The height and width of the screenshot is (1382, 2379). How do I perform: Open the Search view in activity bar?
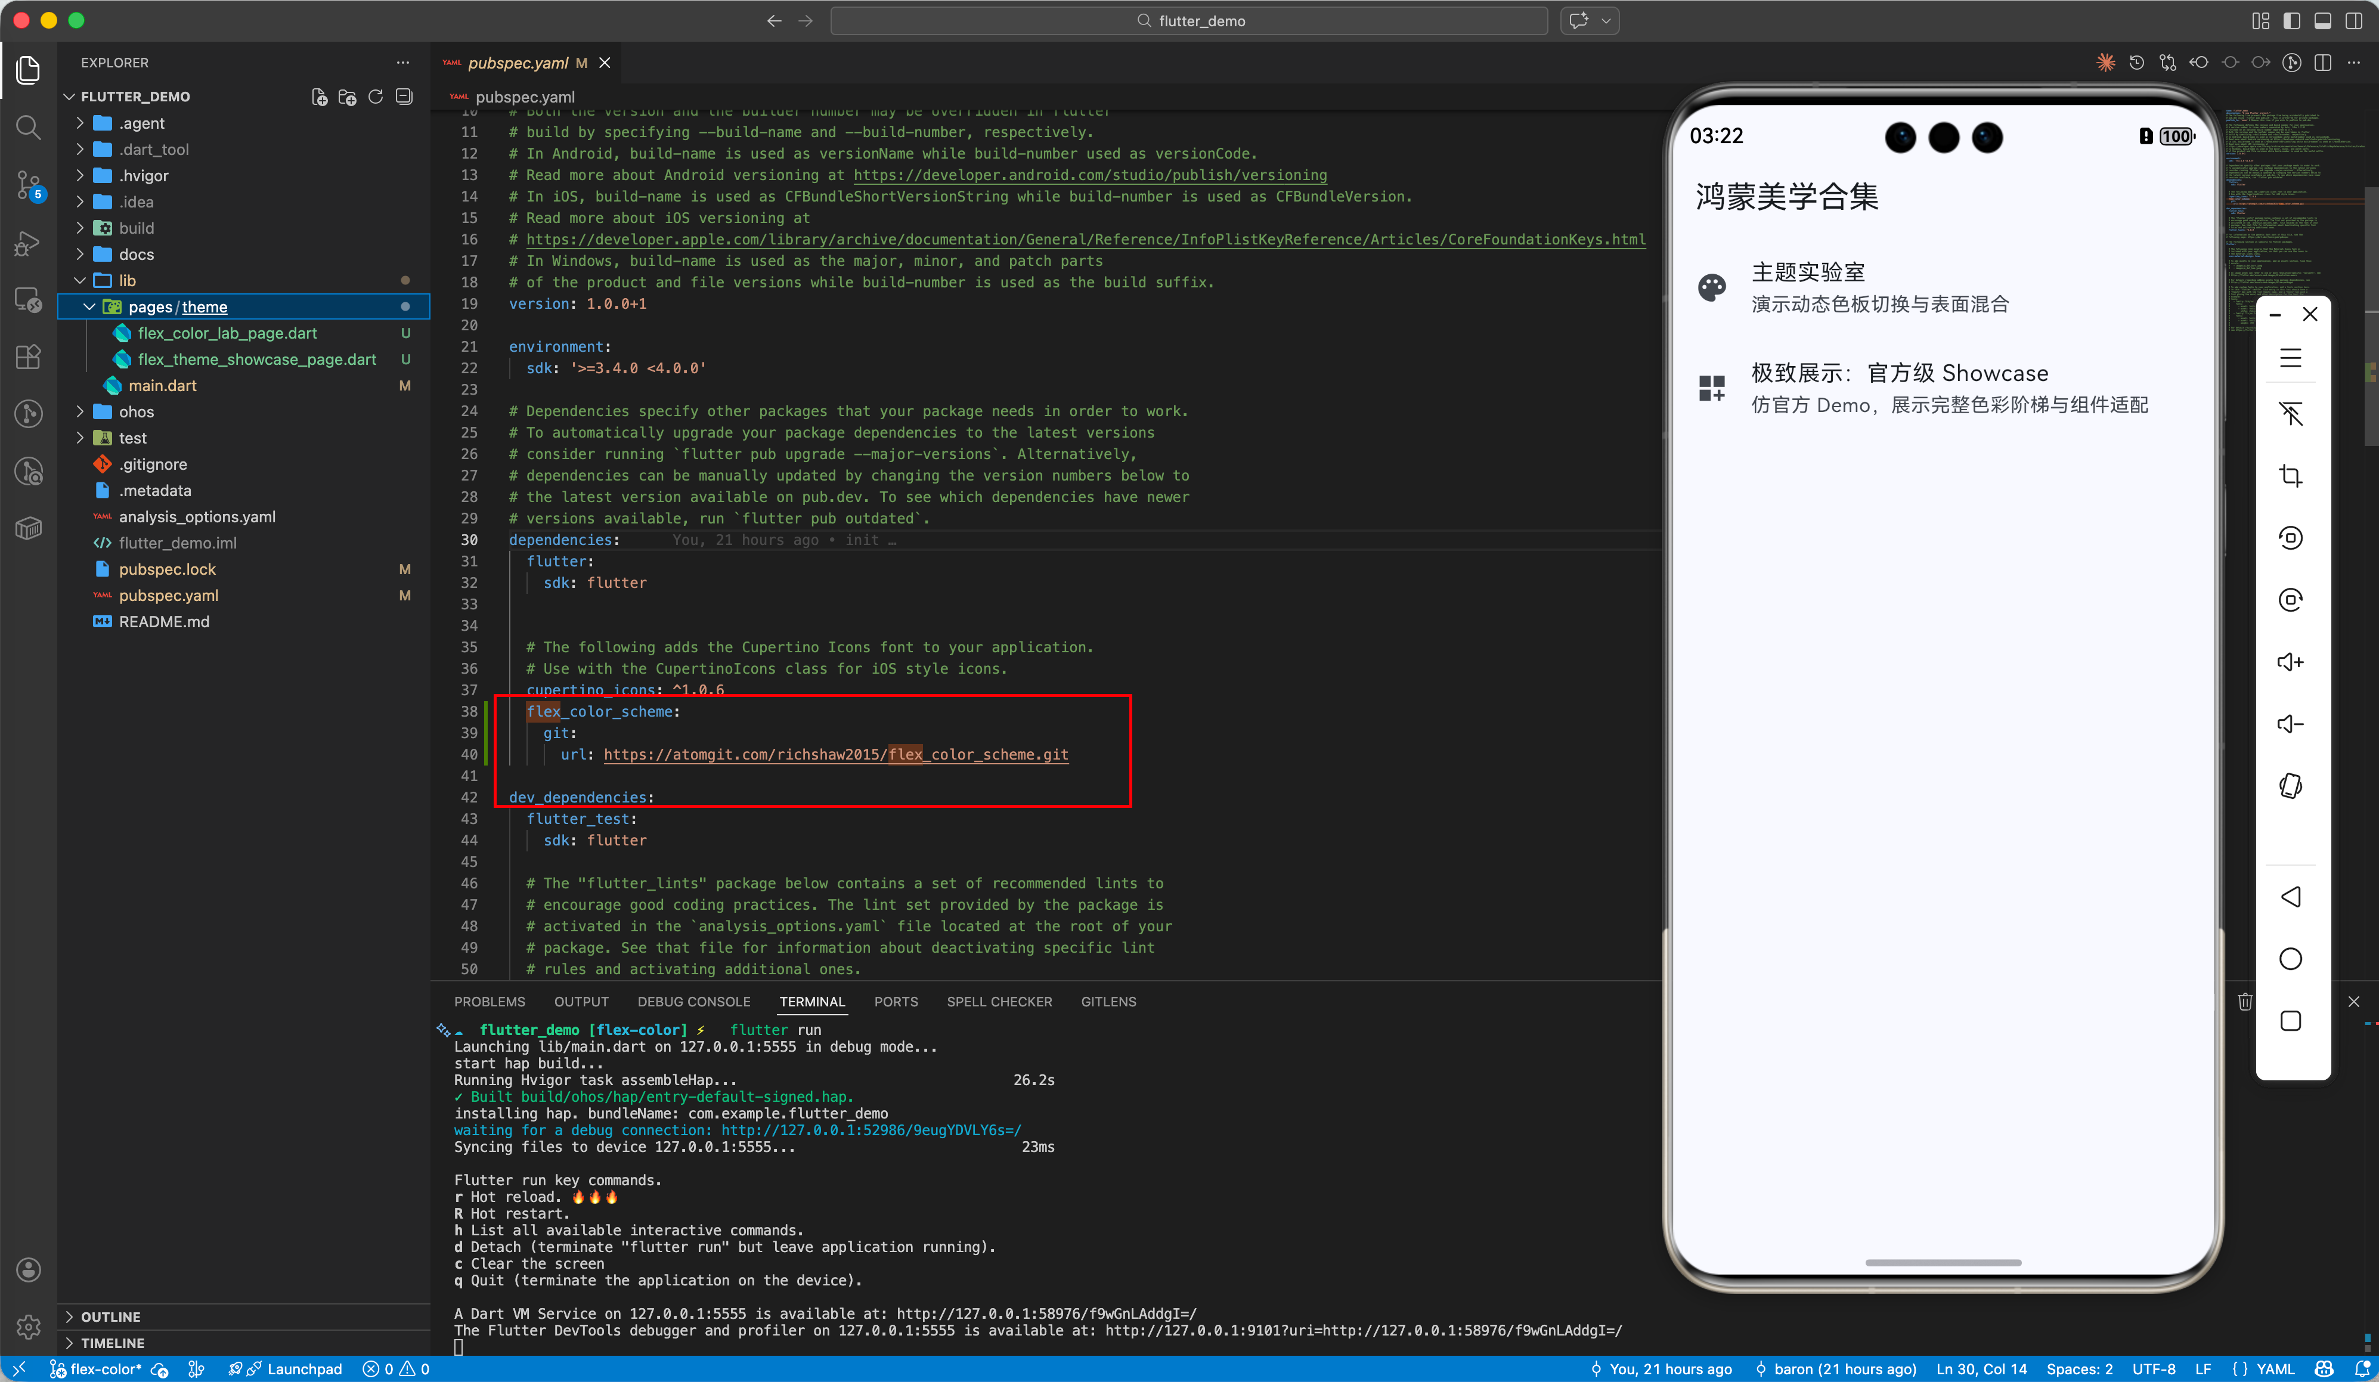pyautogui.click(x=29, y=128)
